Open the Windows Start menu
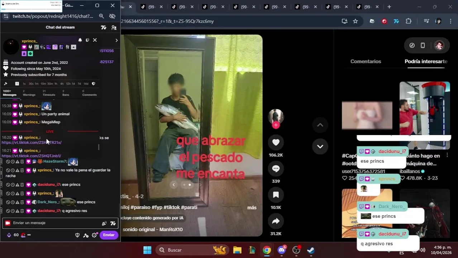Viewport: 458px width, 258px height. [147, 250]
